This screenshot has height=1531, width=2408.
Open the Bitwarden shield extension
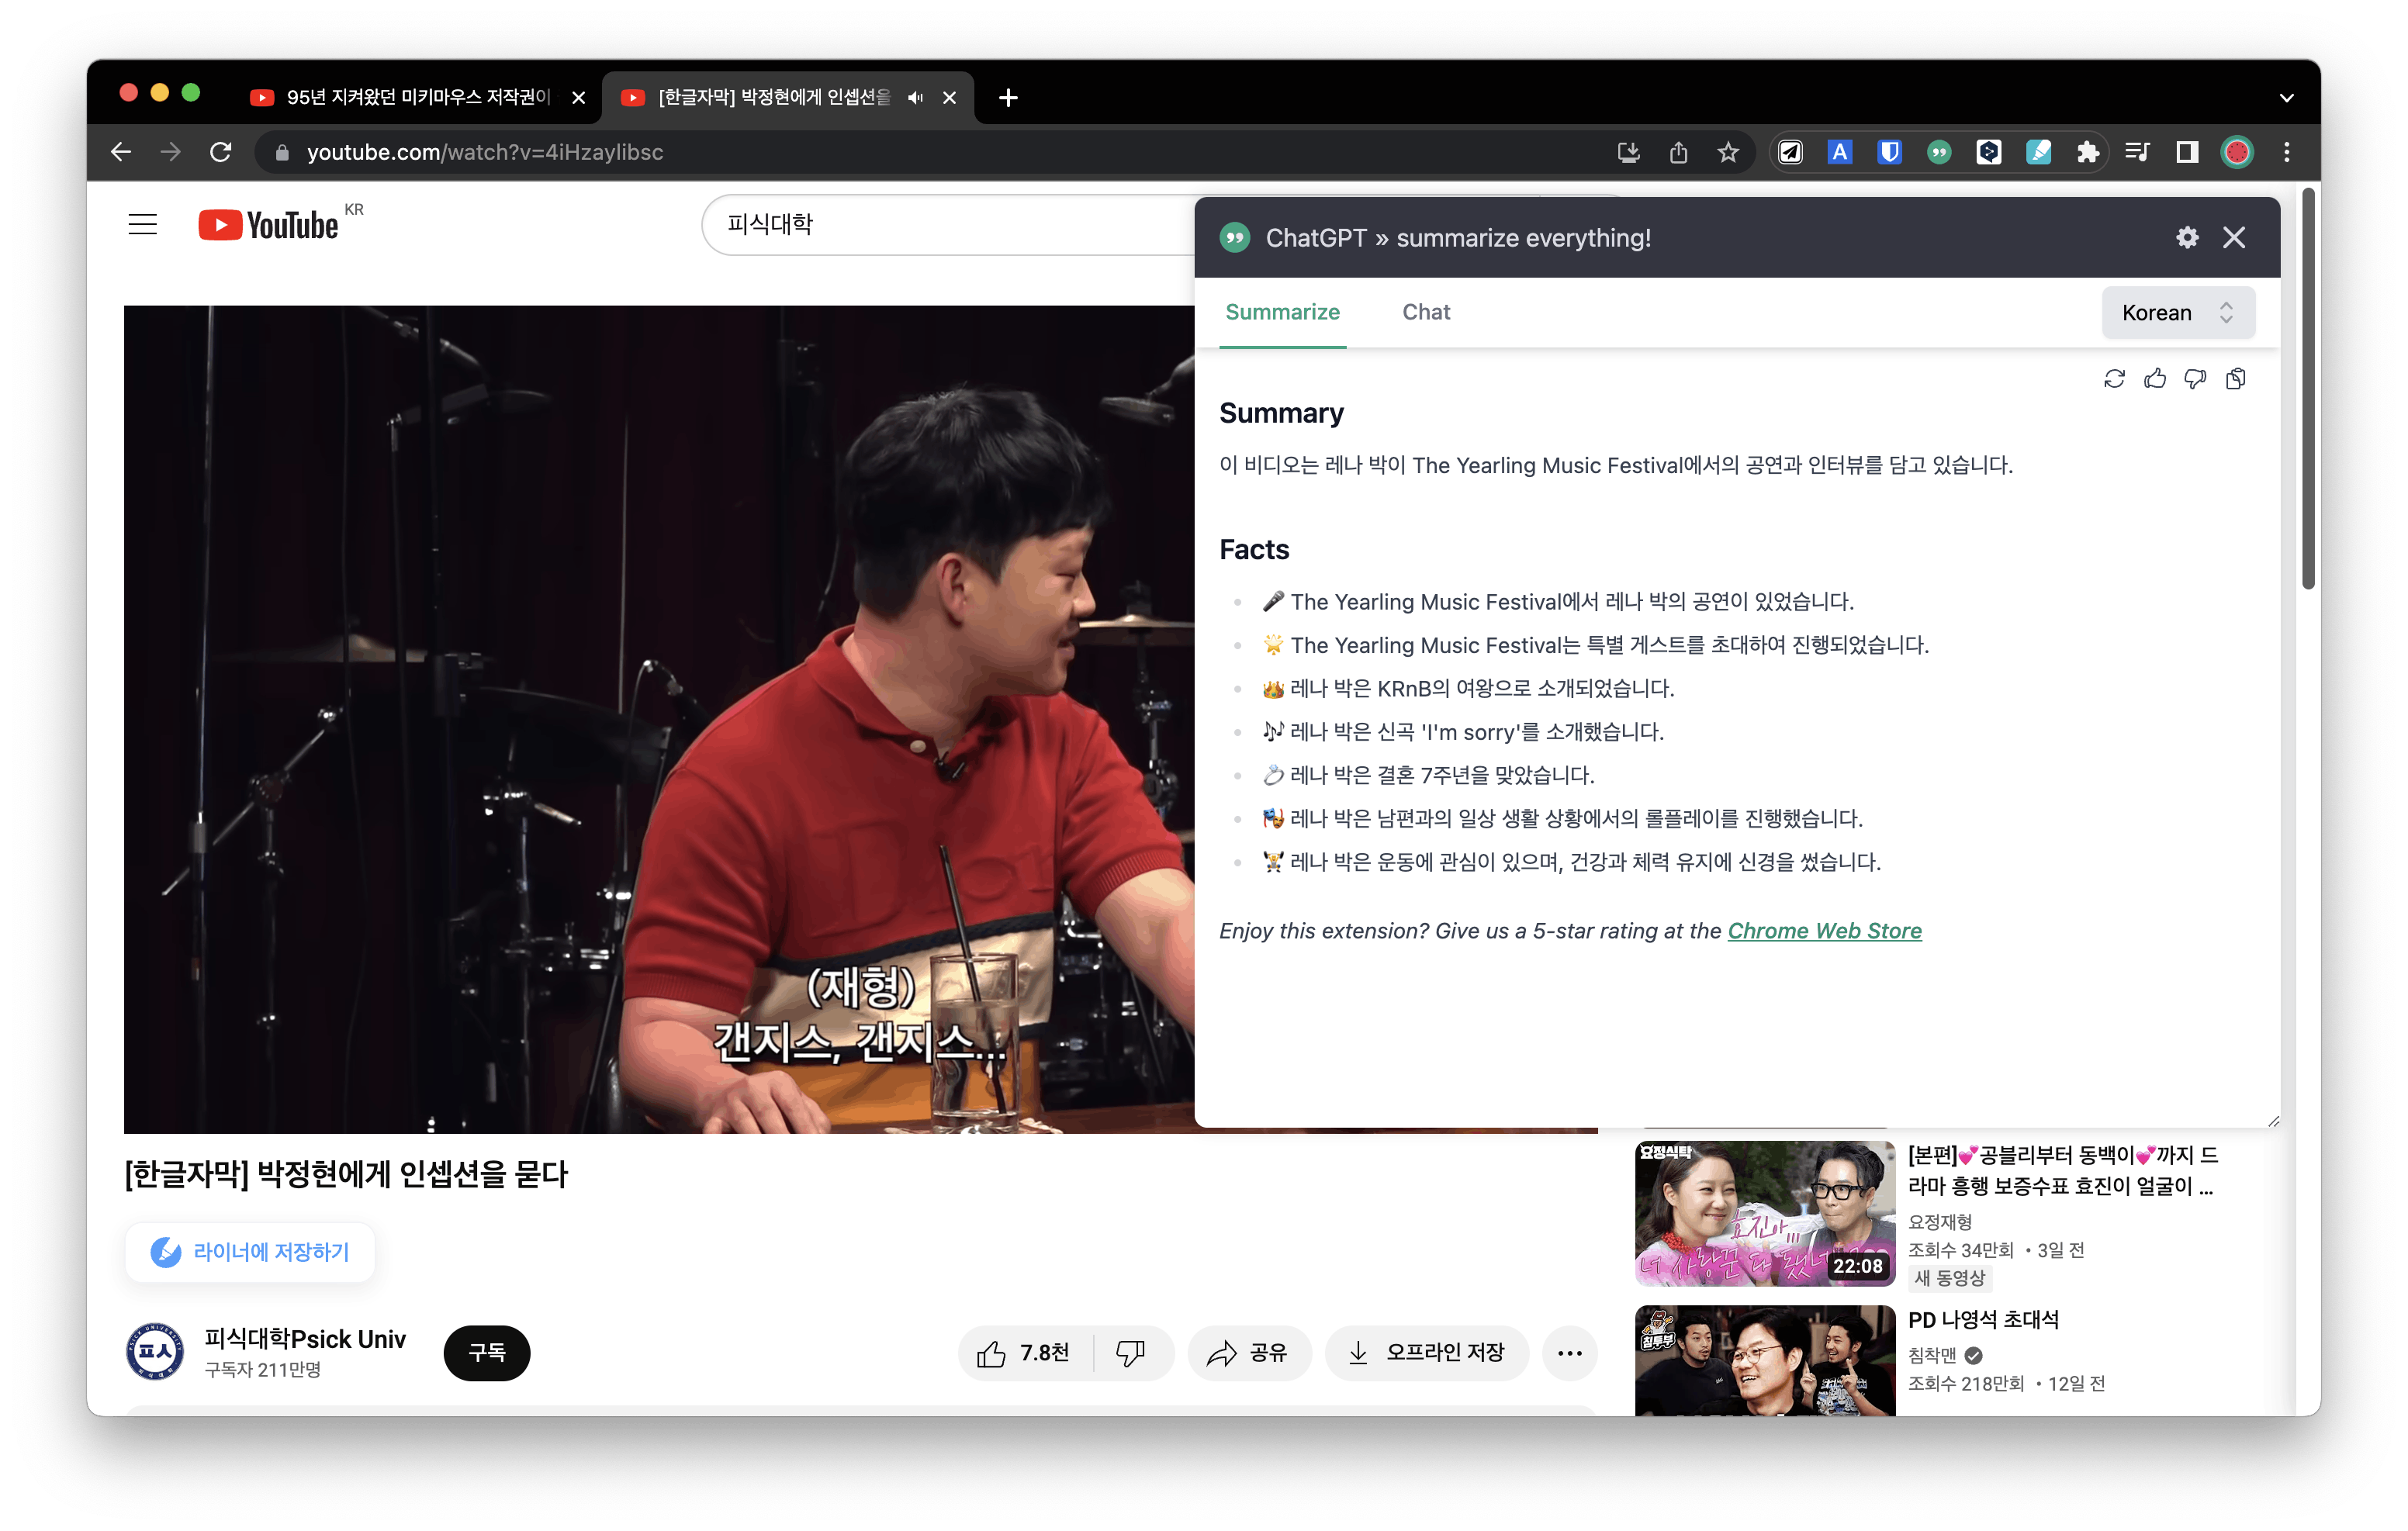pos(1889,152)
